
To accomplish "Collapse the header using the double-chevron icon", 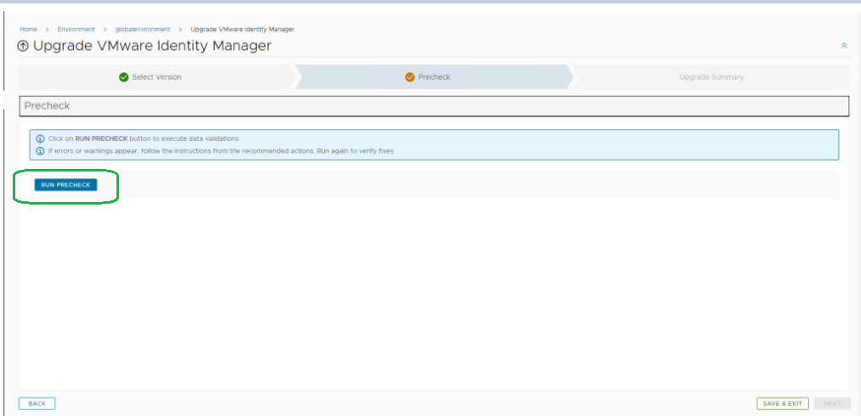I will click(x=843, y=46).
